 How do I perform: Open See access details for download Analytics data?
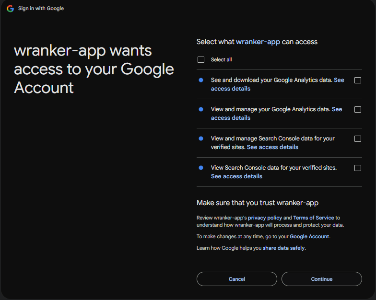tap(230, 89)
